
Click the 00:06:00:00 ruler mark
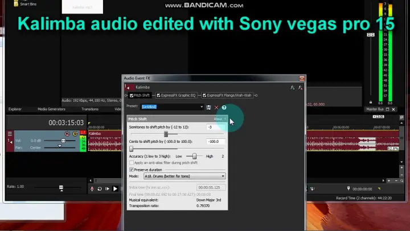click(341, 127)
